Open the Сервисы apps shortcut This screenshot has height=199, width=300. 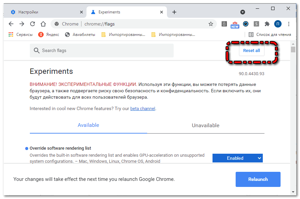[21, 35]
